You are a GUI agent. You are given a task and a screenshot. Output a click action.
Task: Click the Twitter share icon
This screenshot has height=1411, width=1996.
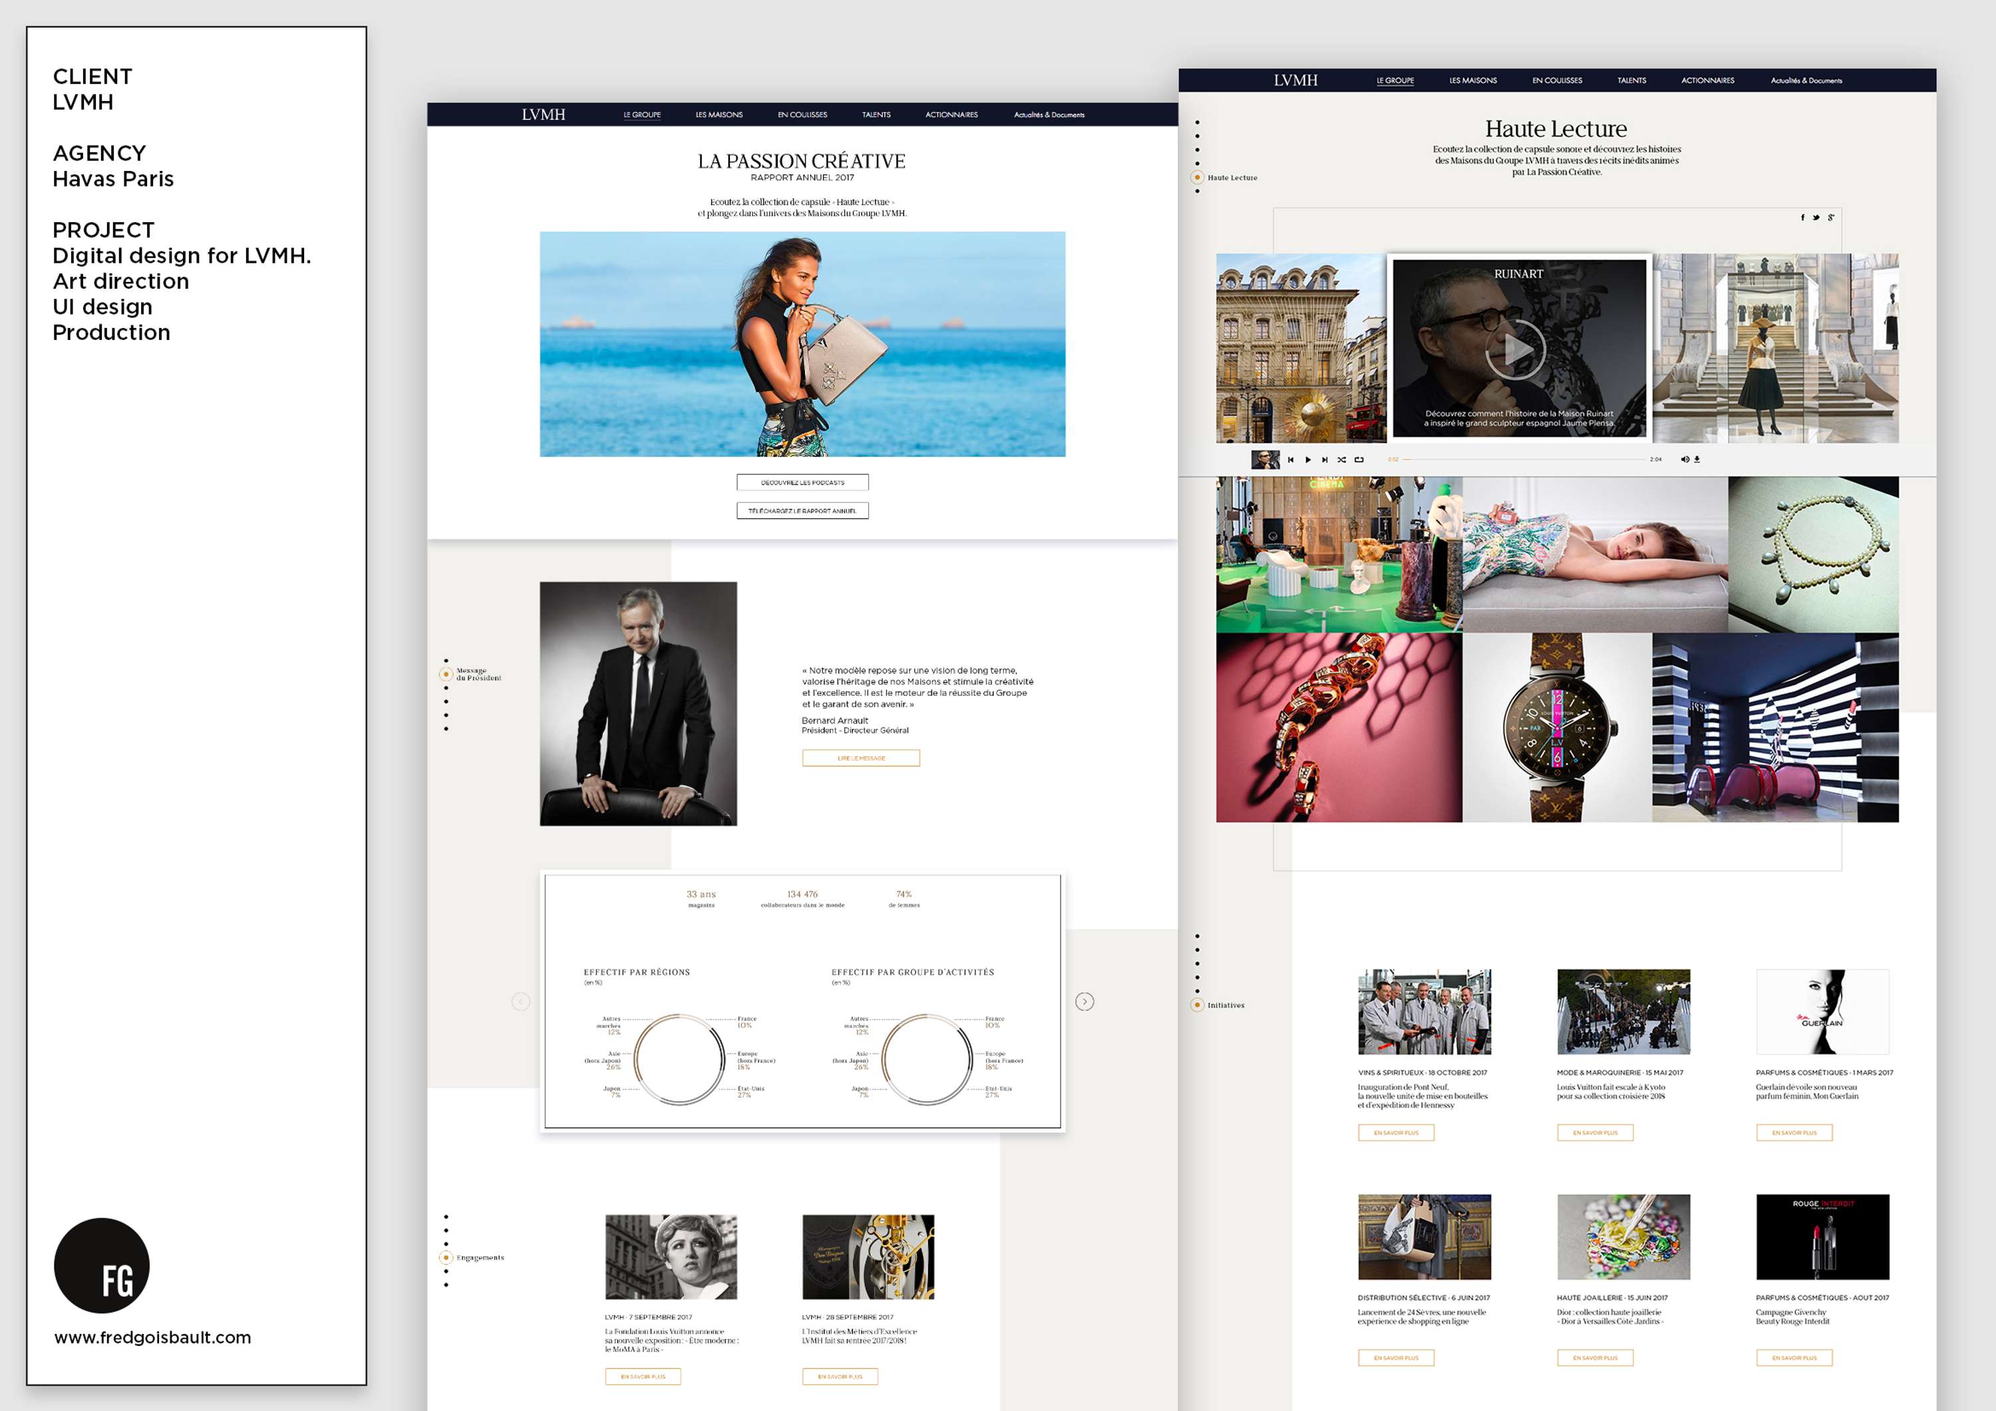(x=1816, y=218)
